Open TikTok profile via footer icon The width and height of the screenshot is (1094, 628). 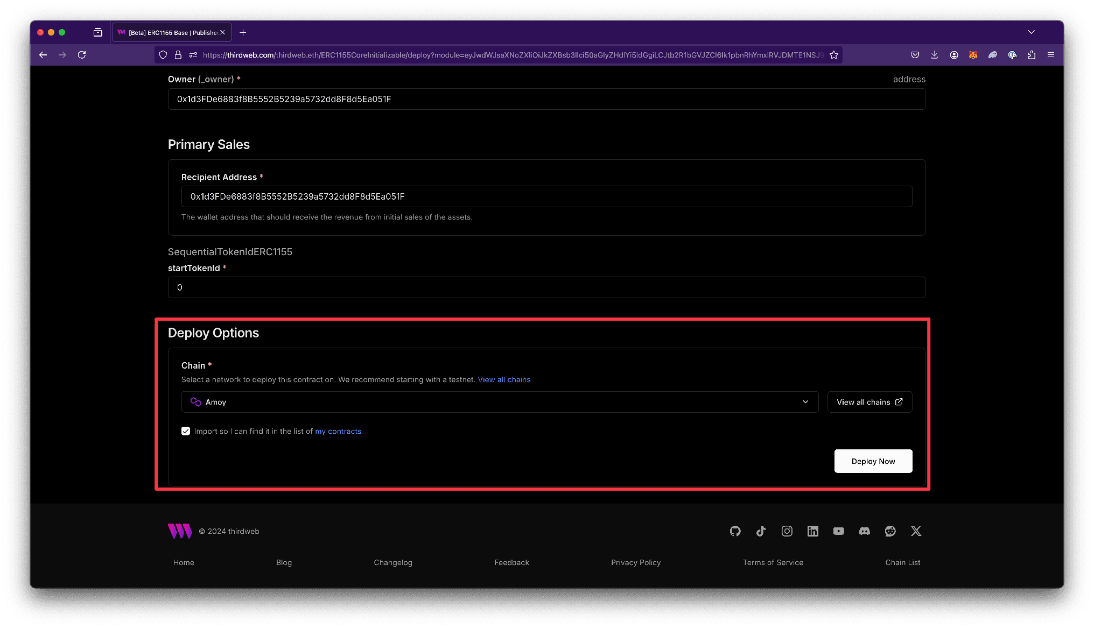(x=761, y=531)
